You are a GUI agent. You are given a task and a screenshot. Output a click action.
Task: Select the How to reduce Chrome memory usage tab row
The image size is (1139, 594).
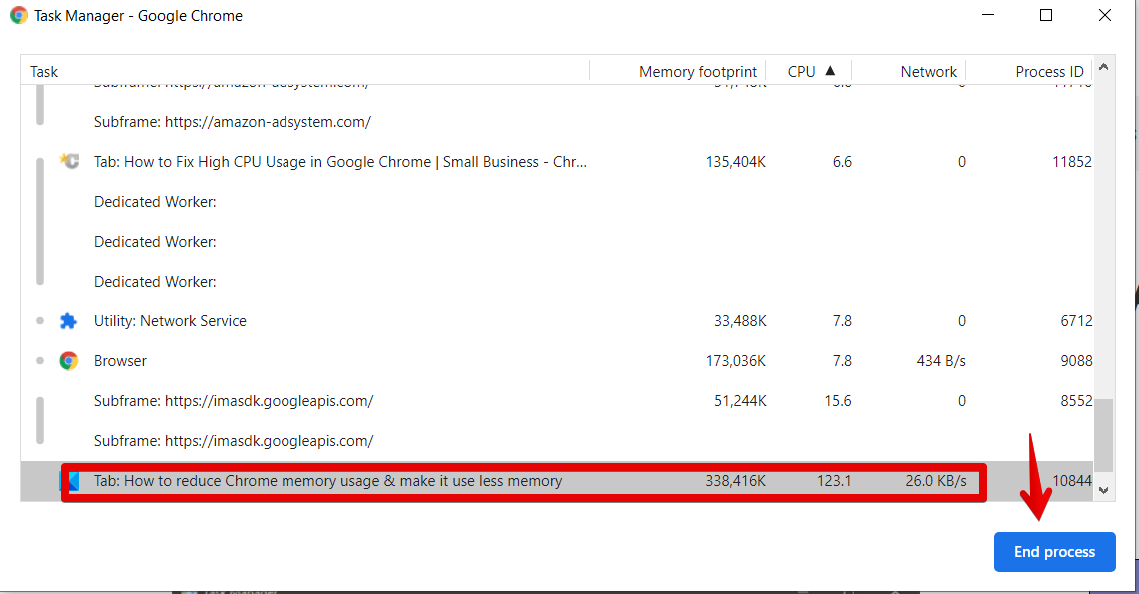557,481
